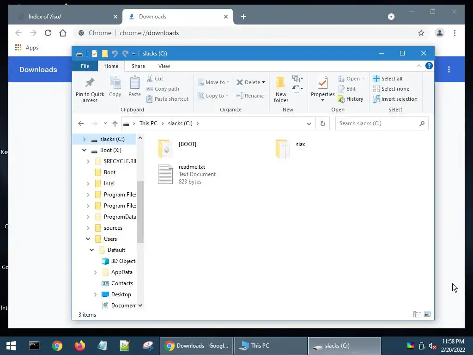The width and height of the screenshot is (473, 355).
Task: Open the File menu tab
Action: [85, 66]
